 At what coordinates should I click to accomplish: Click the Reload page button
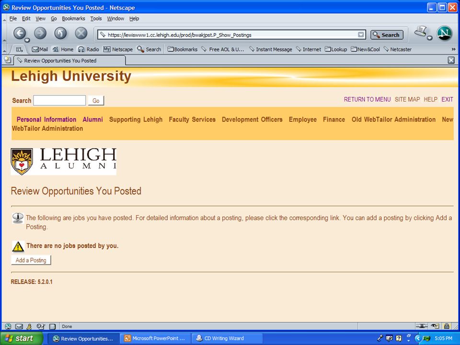tap(60, 33)
